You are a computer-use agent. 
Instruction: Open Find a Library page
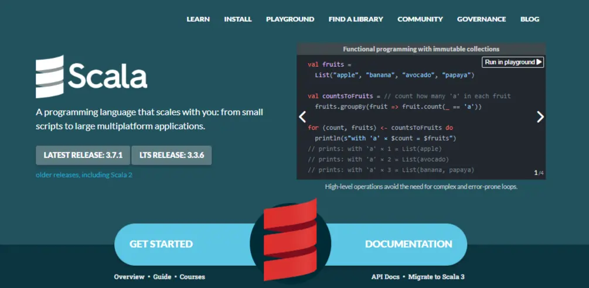coord(356,19)
